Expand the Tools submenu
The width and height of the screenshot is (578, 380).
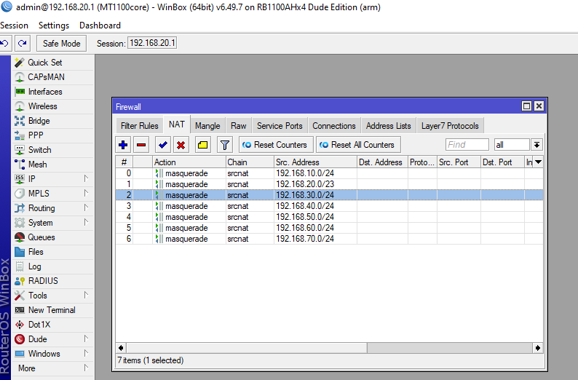coord(52,296)
